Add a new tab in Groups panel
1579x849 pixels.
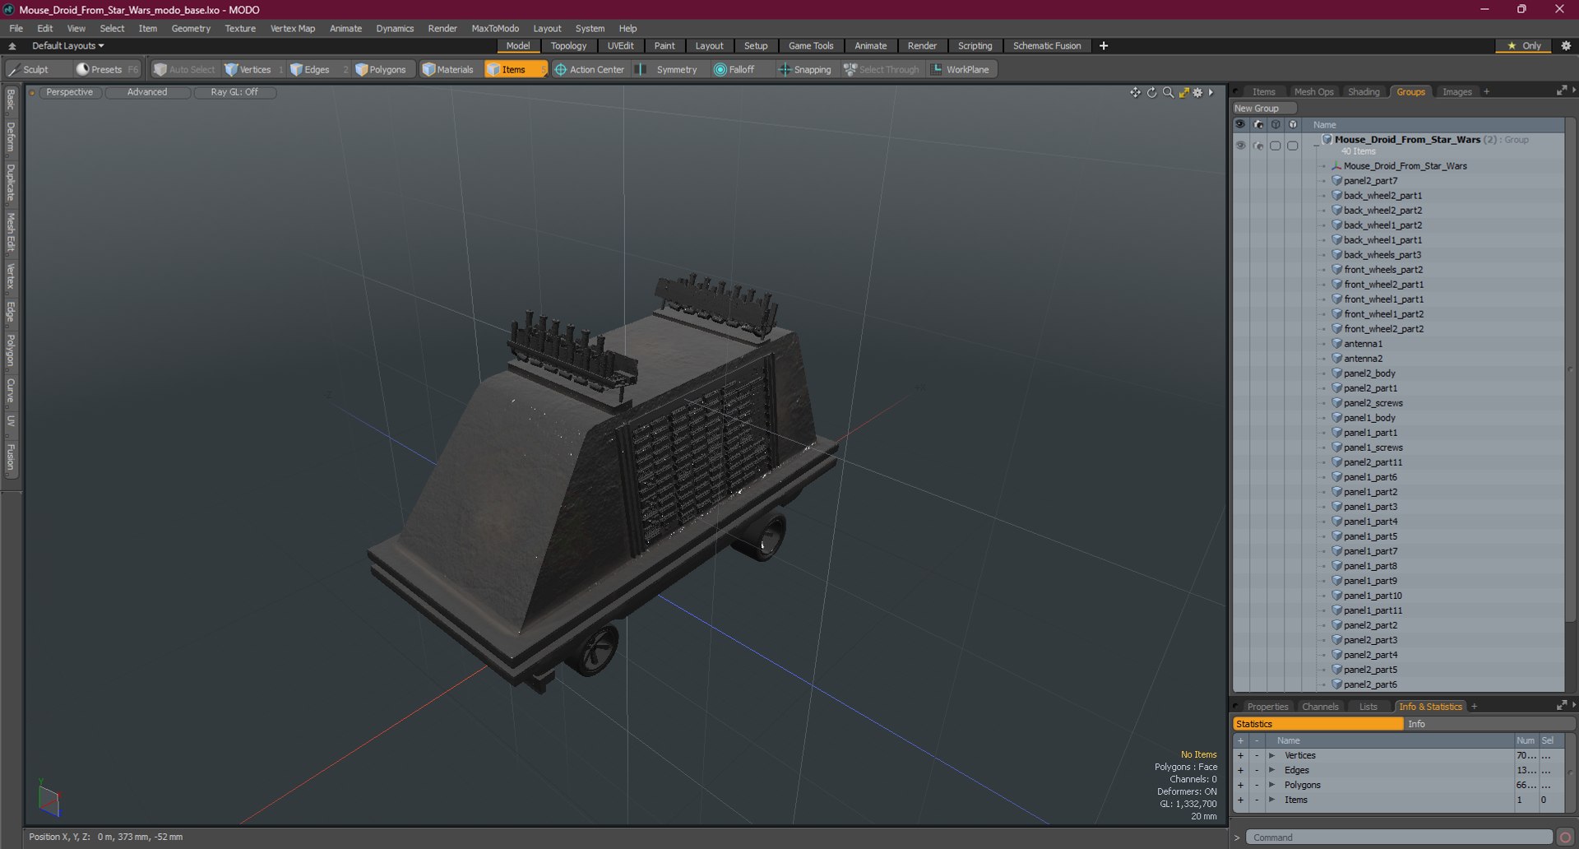click(x=1486, y=92)
